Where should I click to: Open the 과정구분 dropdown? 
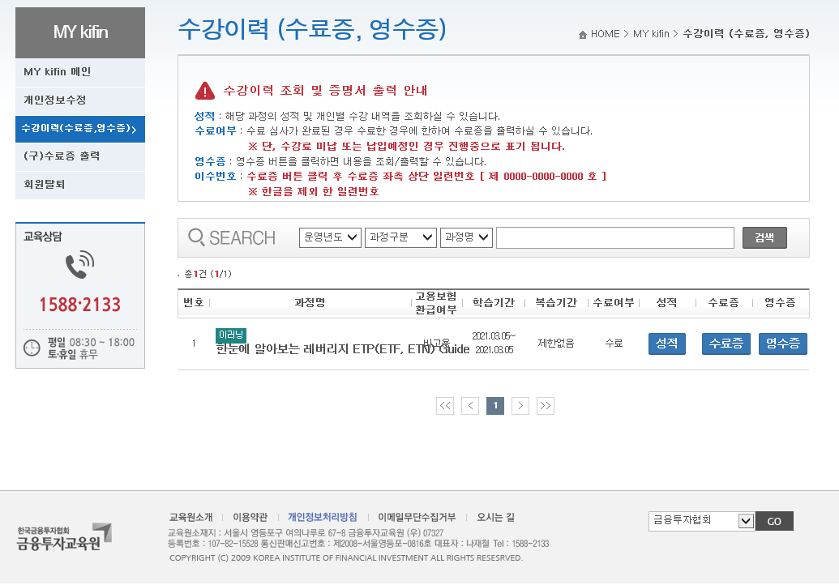pos(400,237)
